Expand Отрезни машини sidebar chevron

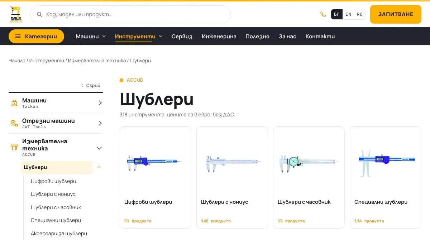point(100,123)
